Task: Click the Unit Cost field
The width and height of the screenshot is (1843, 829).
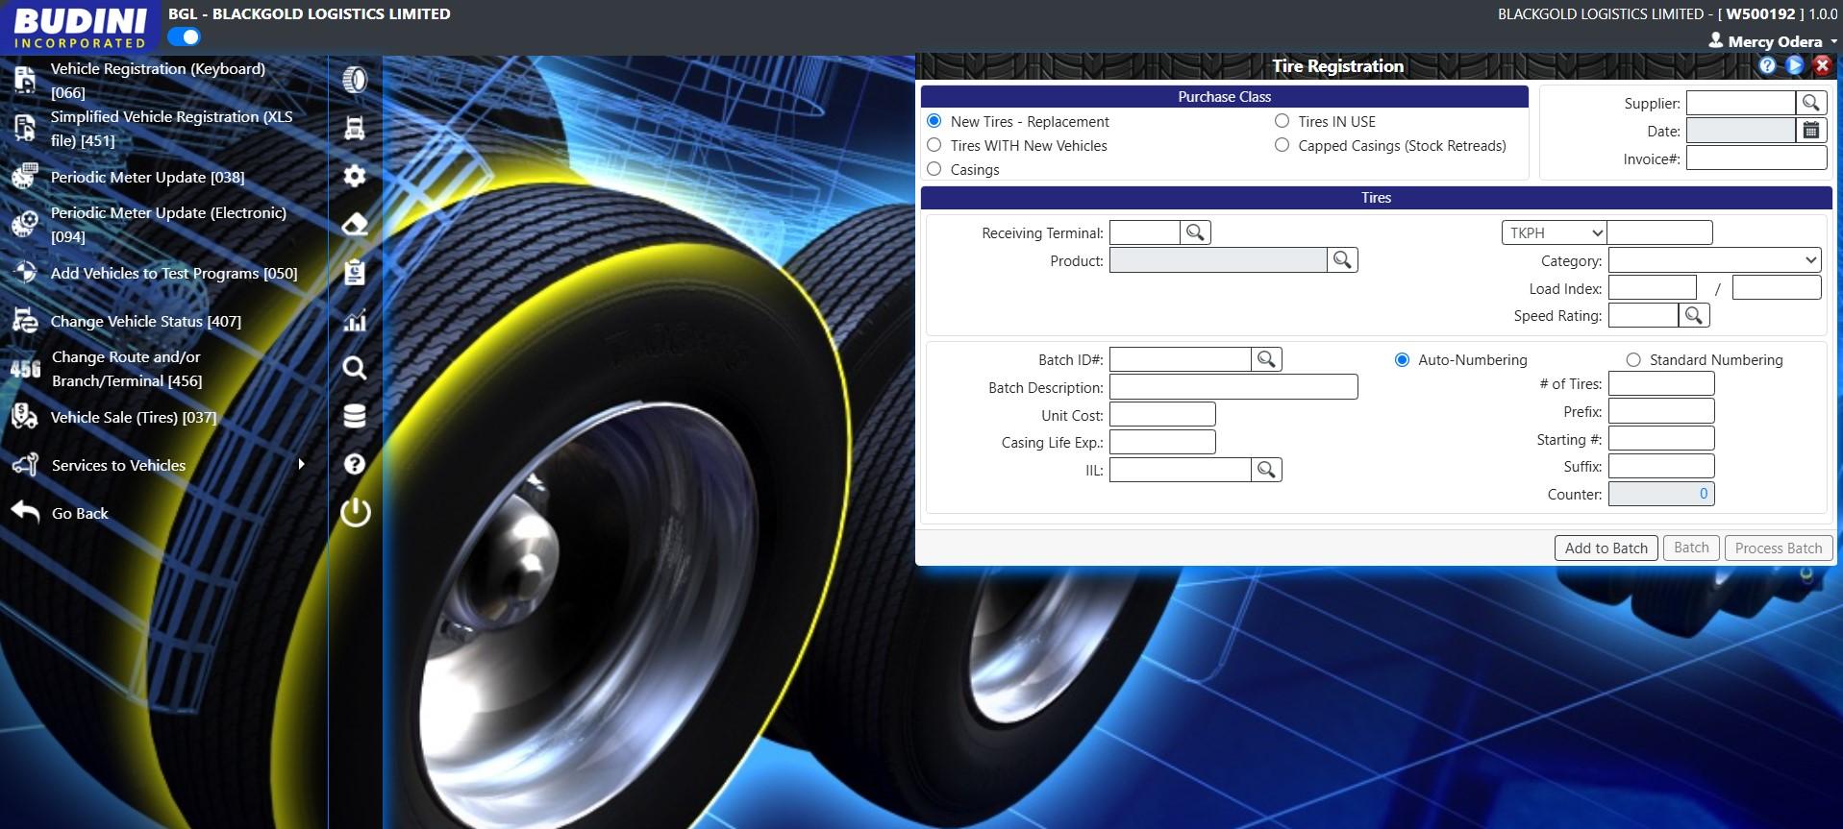Action: [1162, 415]
